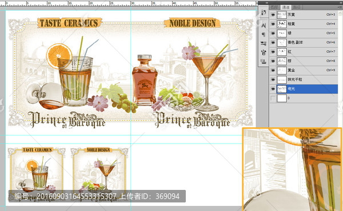Open the Brush Presets panel icon

264,43
